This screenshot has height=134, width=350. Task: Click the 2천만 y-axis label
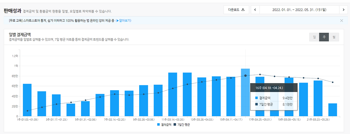(15, 106)
